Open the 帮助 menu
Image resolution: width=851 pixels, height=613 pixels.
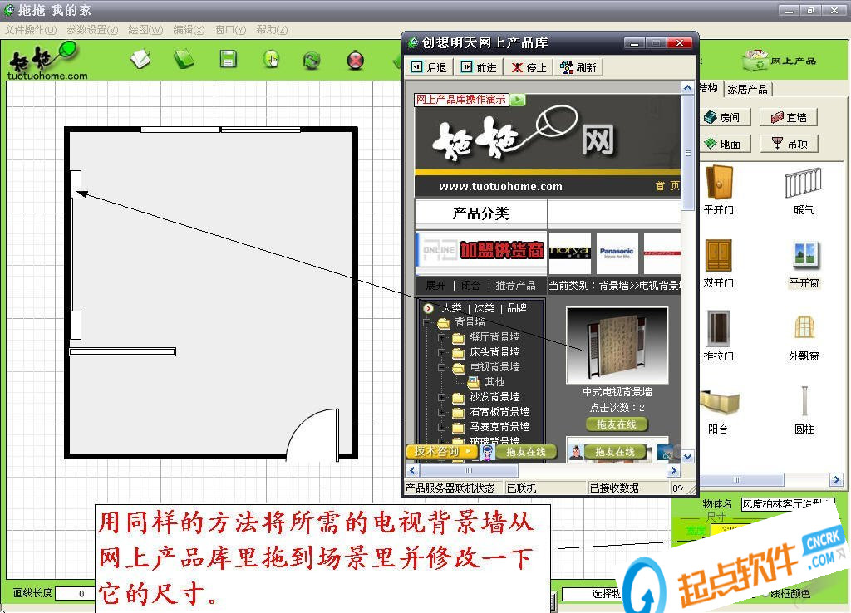272,29
